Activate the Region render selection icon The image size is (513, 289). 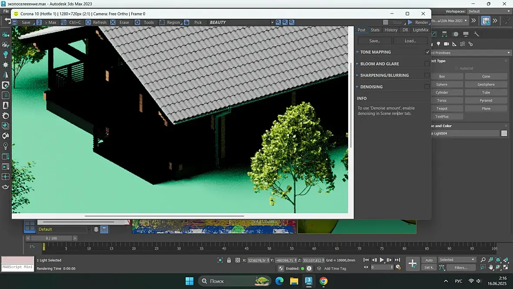point(162,22)
